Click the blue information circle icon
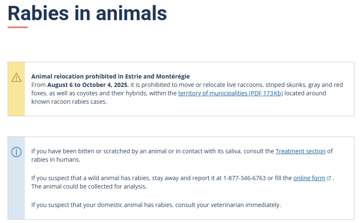The width and height of the screenshot is (362, 223). pos(16,152)
